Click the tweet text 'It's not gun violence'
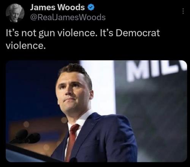Viewport: 190px width, 167px height. pyautogui.click(x=51, y=33)
